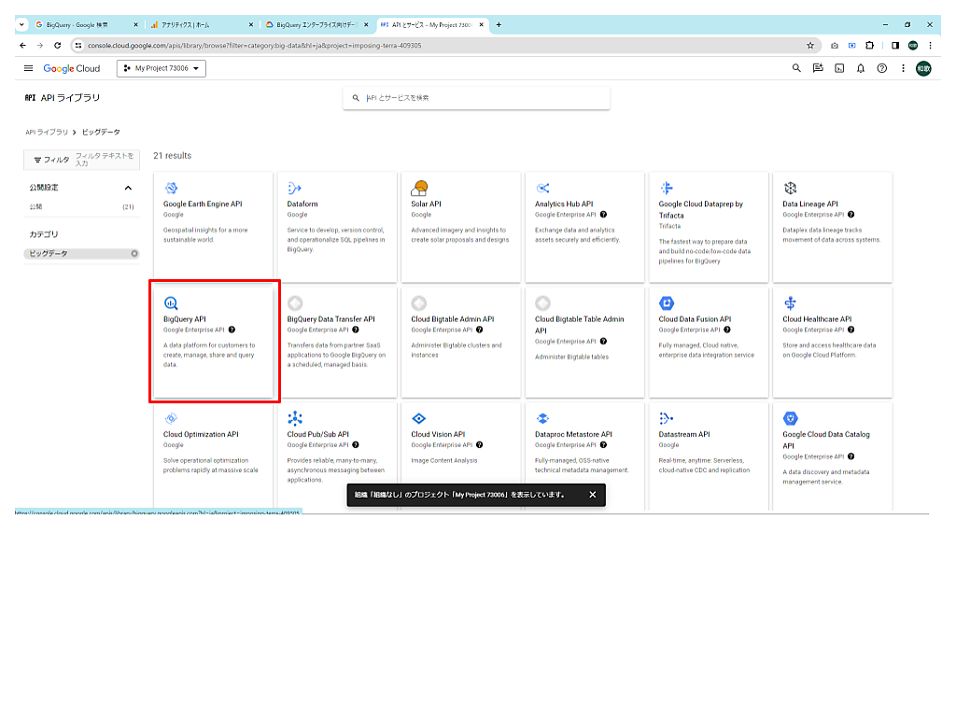Open the Cloud Pub/Sub API icon
This screenshot has width=956, height=717.
tap(295, 418)
